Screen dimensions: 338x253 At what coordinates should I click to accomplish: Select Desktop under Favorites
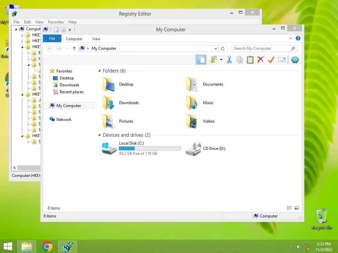tap(67, 78)
